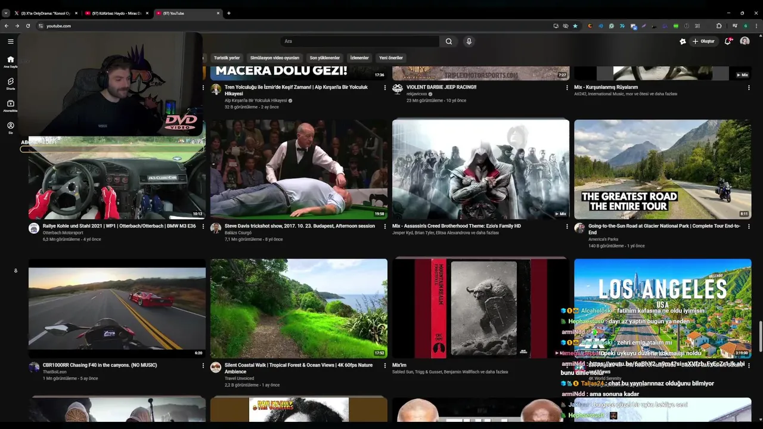The height and width of the screenshot is (429, 763).
Task: Open options for Silent Coastal Walk video
Action: coord(385,365)
